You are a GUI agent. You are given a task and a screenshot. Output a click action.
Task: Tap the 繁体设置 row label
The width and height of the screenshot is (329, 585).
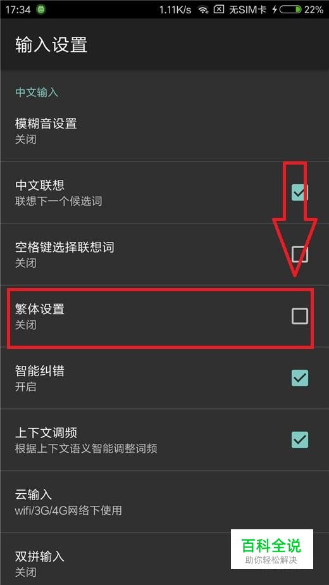(x=39, y=310)
